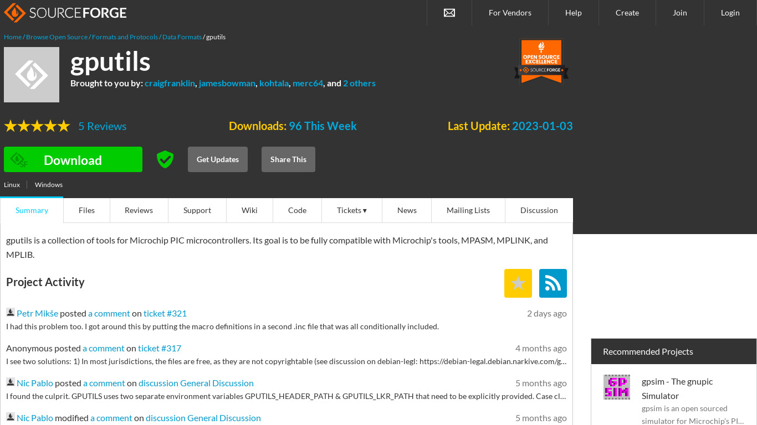Image resolution: width=757 pixels, height=425 pixels.
Task: Open the Mailing Lists tab
Action: pos(468,210)
